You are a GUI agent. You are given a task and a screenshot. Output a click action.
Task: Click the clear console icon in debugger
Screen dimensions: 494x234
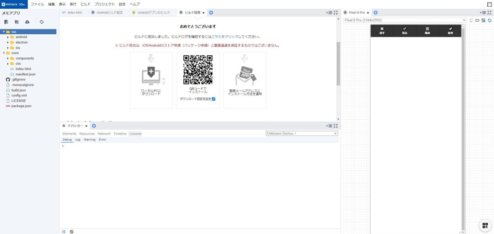tap(71, 232)
